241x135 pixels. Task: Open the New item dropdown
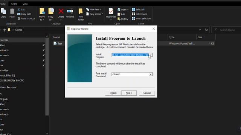pyautogui.click(x=94, y=9)
